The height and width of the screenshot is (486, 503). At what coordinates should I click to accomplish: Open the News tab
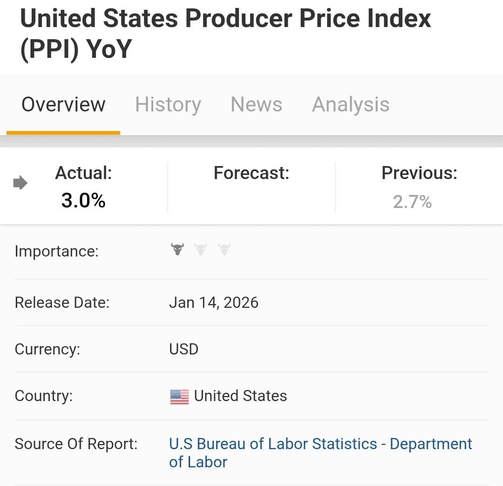tap(256, 104)
